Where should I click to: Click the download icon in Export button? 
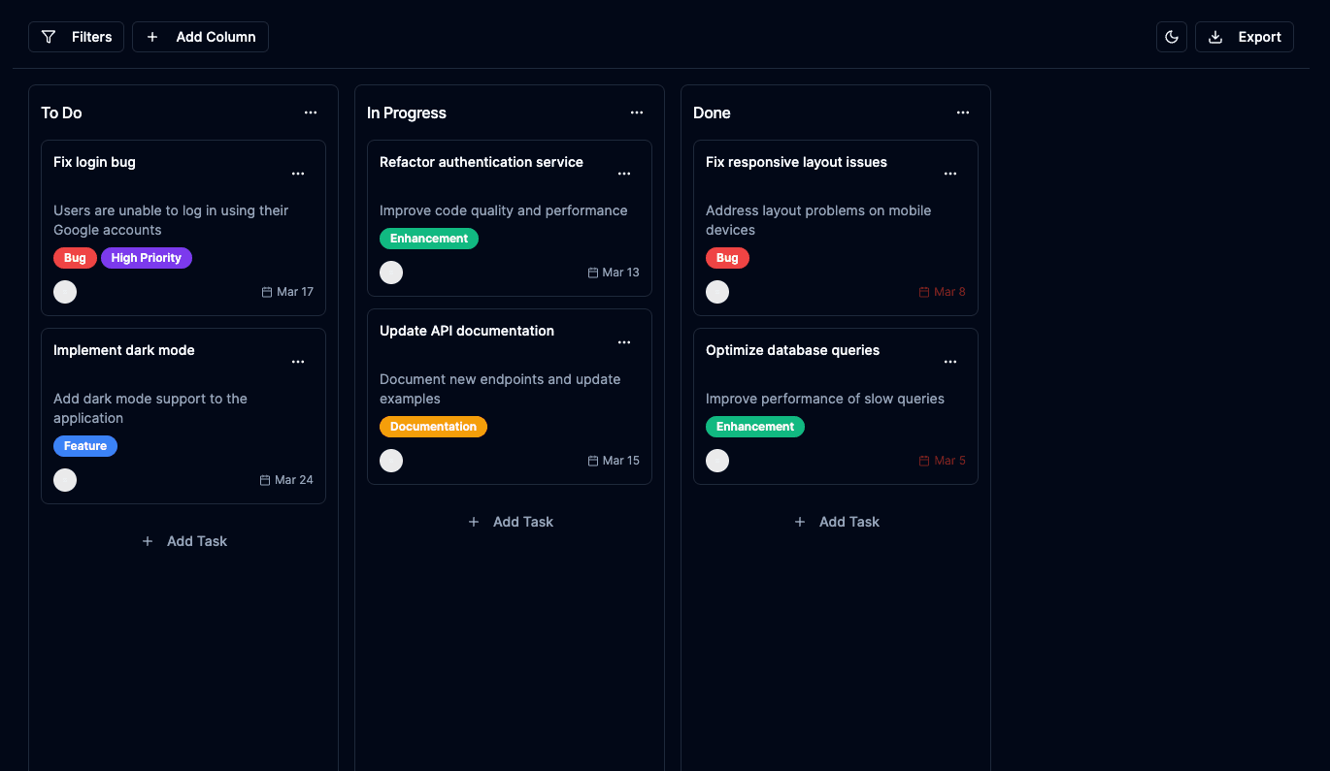1214,36
